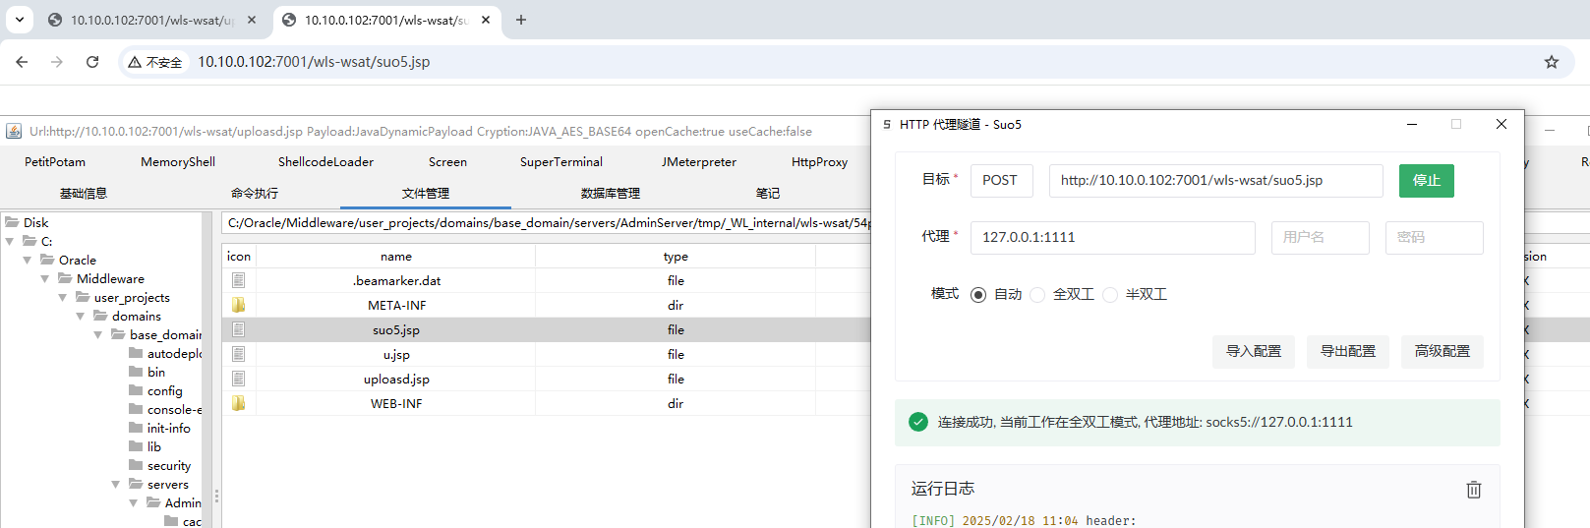Screen dimensions: 1590x528
Task: Select the 自动 mode radio button
Action: click(x=978, y=295)
